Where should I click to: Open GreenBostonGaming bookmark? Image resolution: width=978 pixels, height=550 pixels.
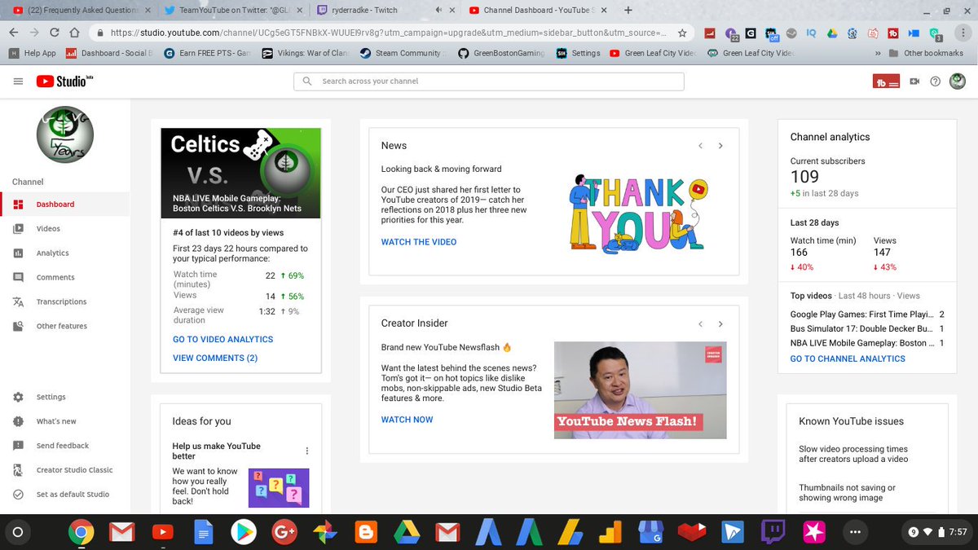pyautogui.click(x=501, y=53)
